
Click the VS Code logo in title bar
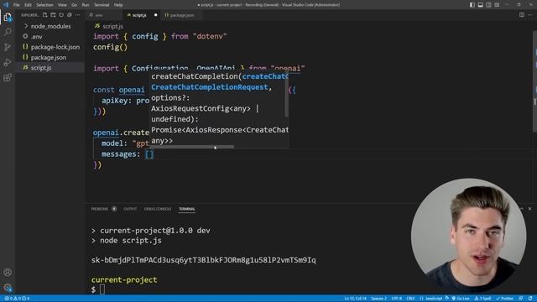coord(6,5)
